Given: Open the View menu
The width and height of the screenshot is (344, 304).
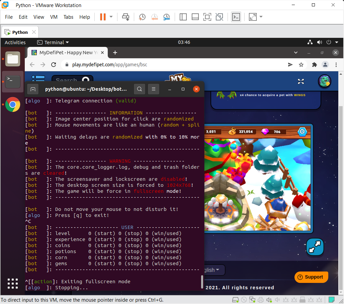Looking at the screenshot, I should (38, 17).
